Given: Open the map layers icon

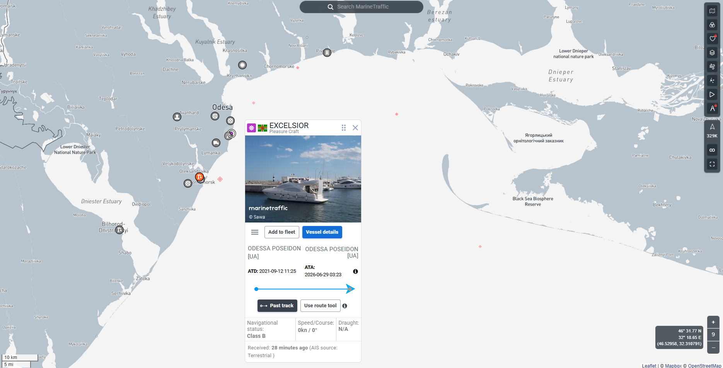Looking at the screenshot, I should 712,53.
